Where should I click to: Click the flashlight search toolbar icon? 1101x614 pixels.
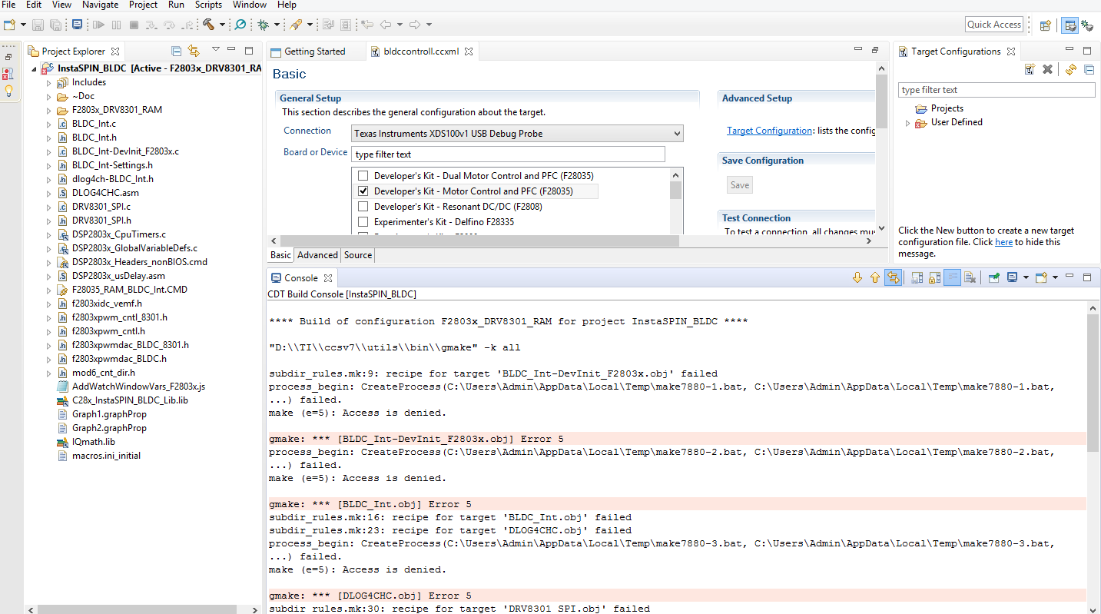pyautogui.click(x=296, y=25)
